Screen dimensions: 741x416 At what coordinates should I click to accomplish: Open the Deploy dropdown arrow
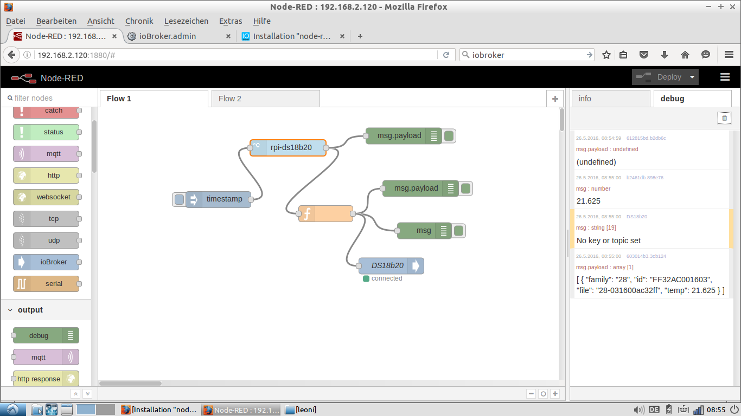click(x=692, y=77)
